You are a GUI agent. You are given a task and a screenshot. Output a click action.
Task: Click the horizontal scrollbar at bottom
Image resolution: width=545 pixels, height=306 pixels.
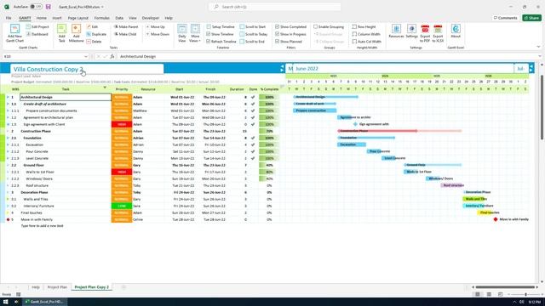pyautogui.click(x=505, y=287)
